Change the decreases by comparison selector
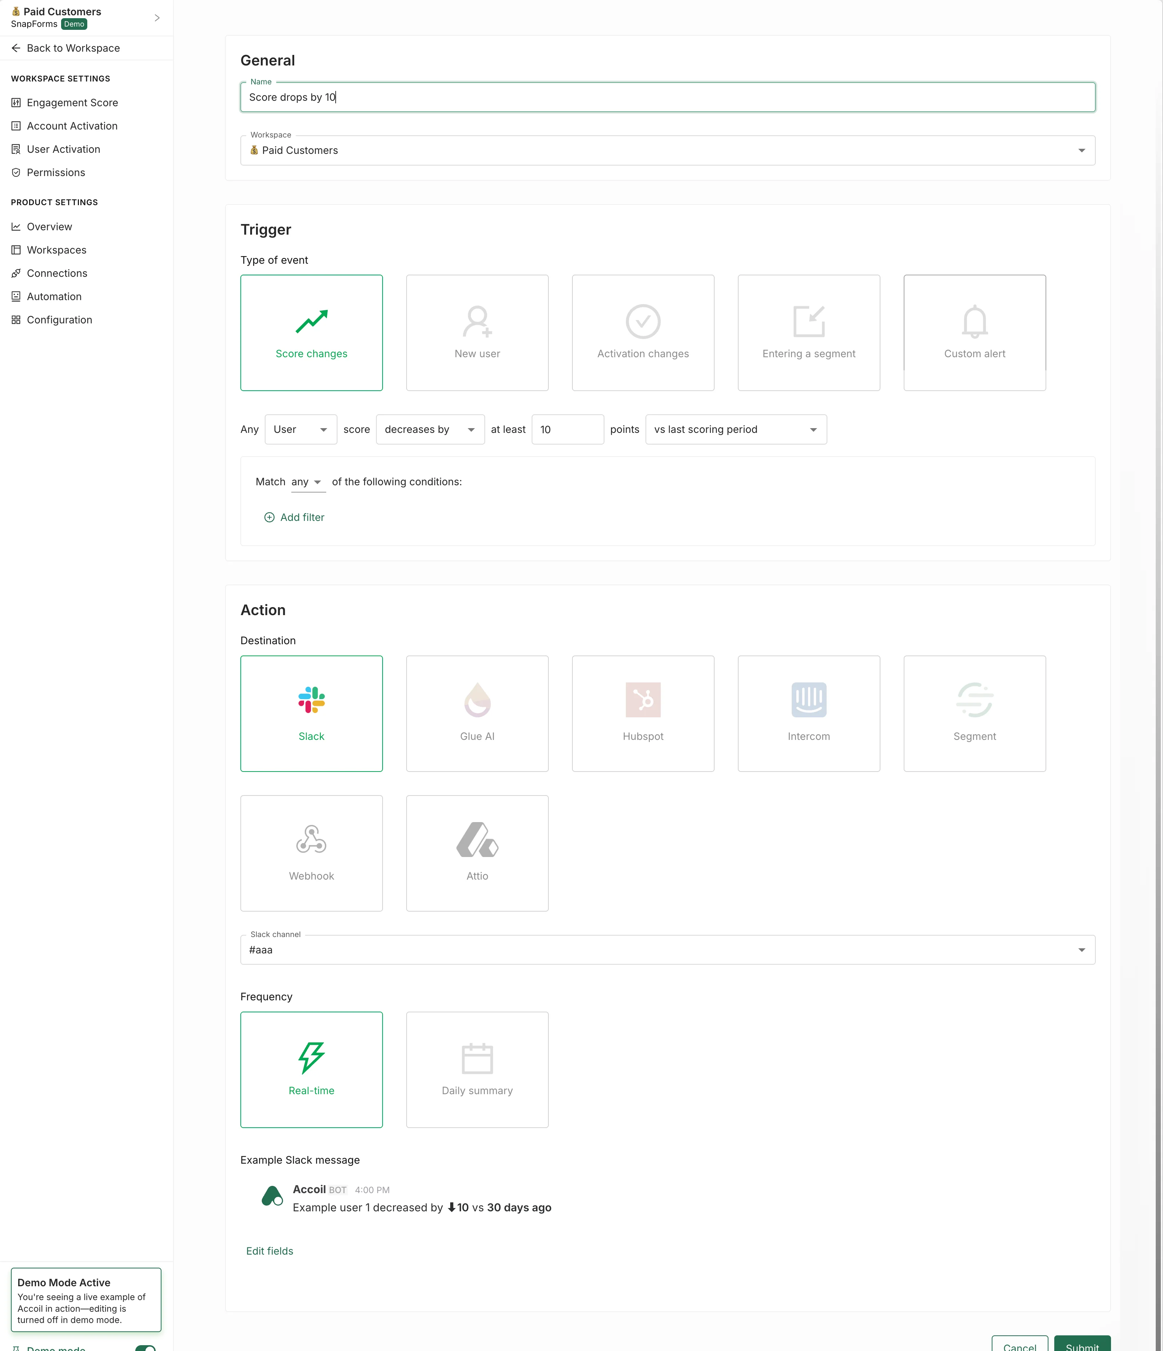This screenshot has width=1163, height=1351. pyautogui.click(x=429, y=429)
